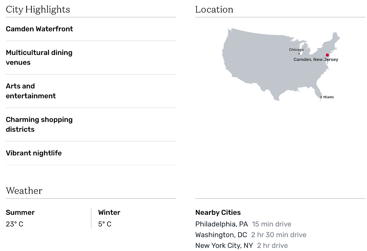Viewport: 367px width, 251px height.
Task: Click the City Highlights heading
Action: [x=38, y=10]
